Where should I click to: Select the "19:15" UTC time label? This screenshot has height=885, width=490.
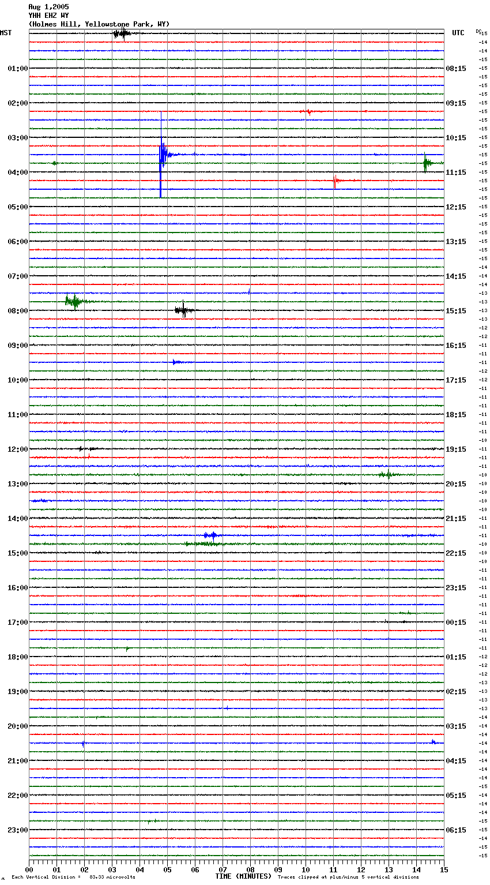click(x=456, y=449)
